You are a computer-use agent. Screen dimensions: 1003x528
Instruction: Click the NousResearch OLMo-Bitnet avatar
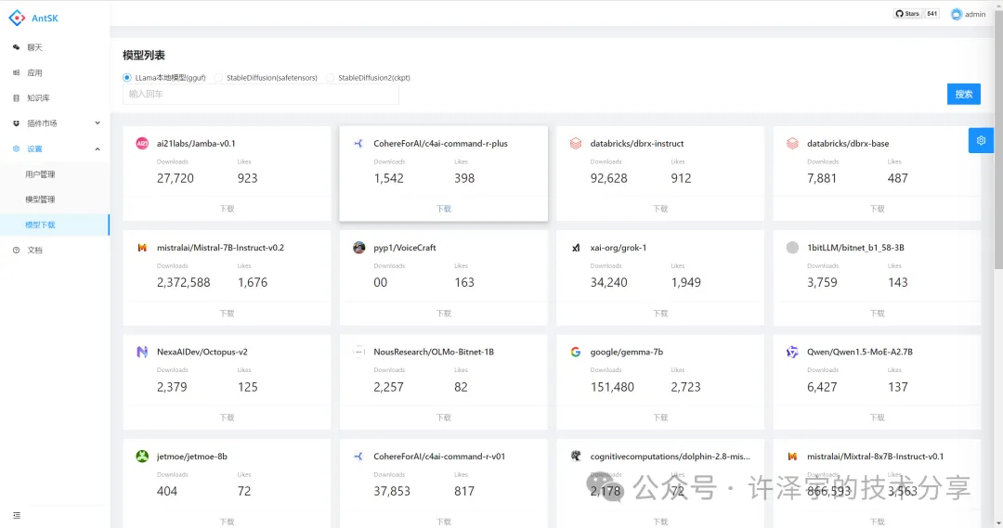(358, 352)
